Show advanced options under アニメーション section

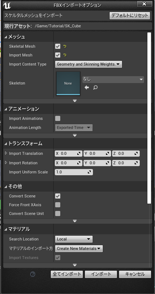(75, 136)
